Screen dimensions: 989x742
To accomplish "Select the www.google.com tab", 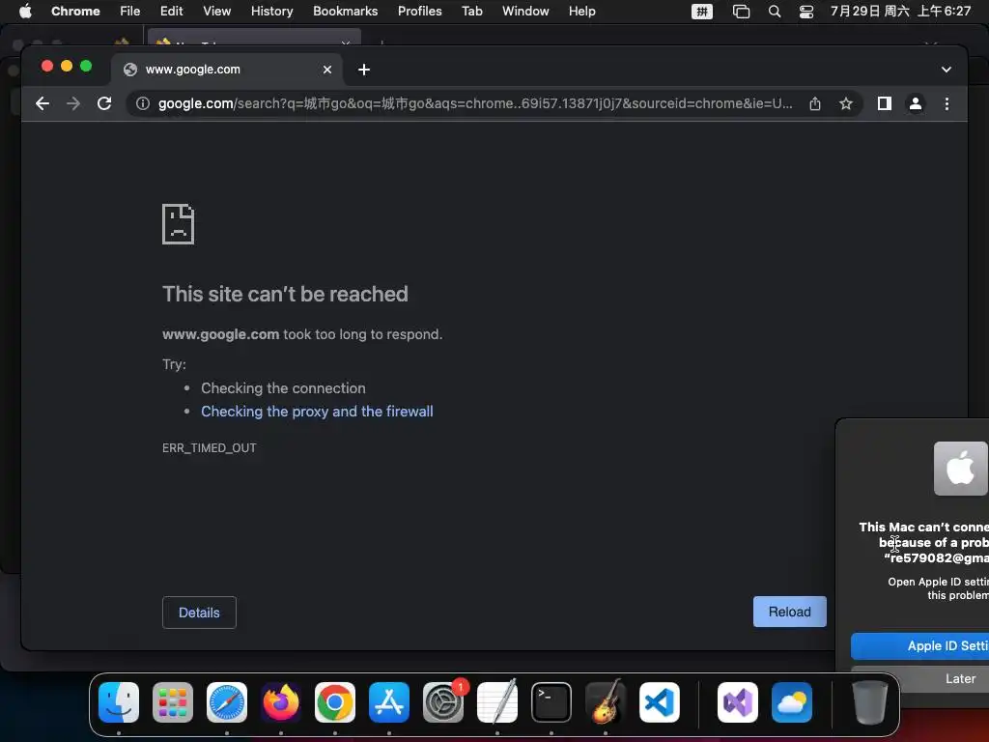I will click(228, 70).
